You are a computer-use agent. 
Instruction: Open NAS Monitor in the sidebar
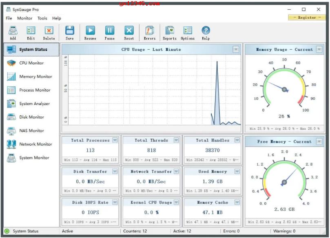point(31,131)
